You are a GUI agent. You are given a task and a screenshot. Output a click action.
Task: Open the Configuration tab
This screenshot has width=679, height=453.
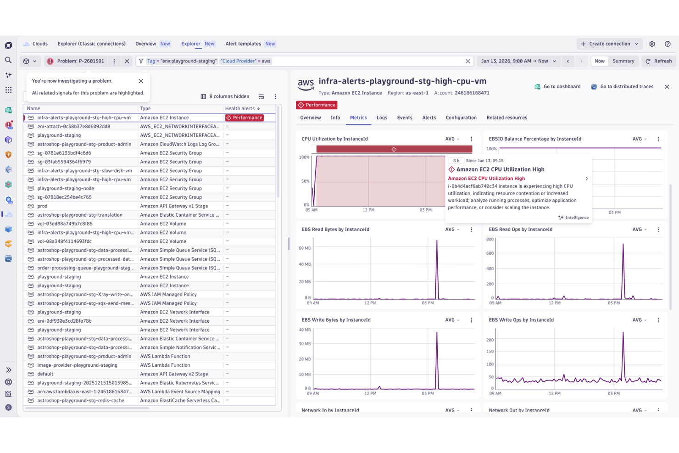(461, 118)
